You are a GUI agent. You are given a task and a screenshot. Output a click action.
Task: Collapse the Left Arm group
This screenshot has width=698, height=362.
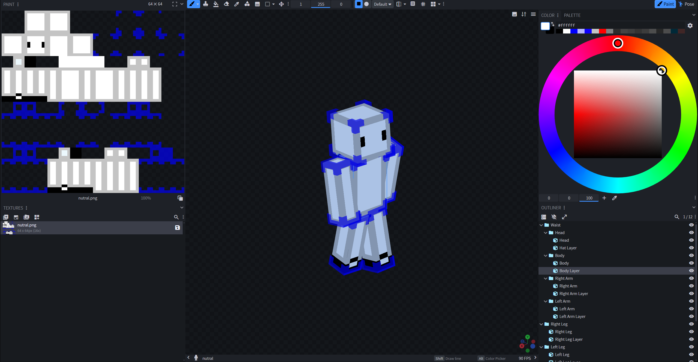(x=546, y=301)
